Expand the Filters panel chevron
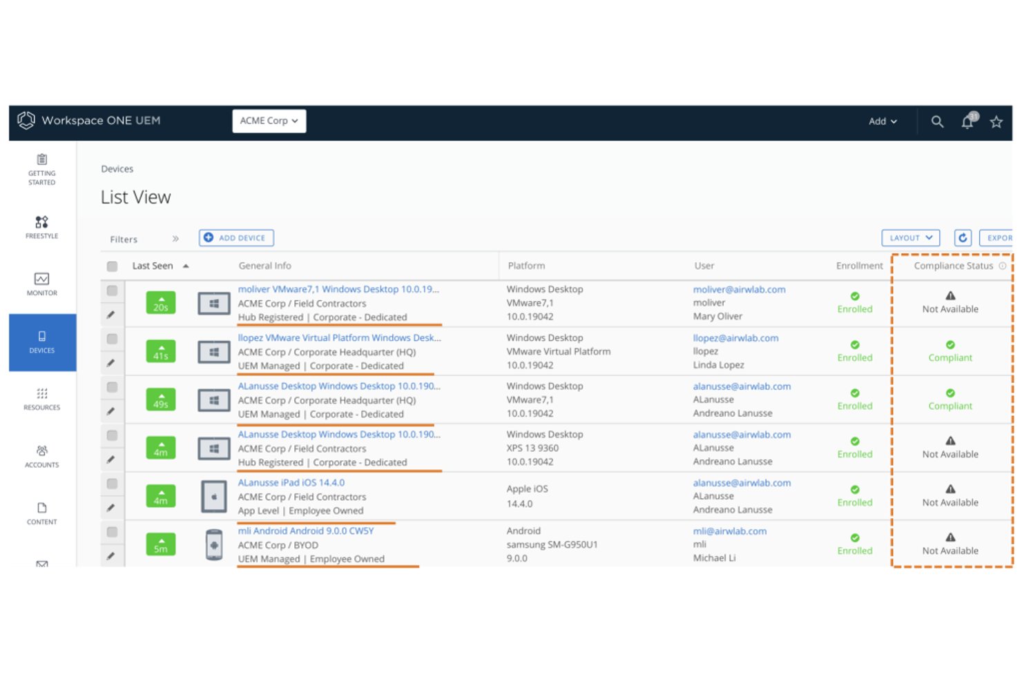The image size is (1022, 681). pyautogui.click(x=175, y=239)
